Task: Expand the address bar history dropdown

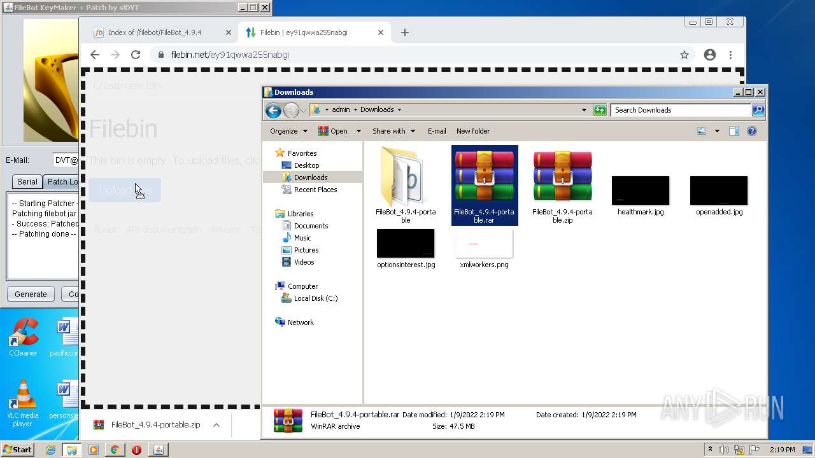Action: 584,110
